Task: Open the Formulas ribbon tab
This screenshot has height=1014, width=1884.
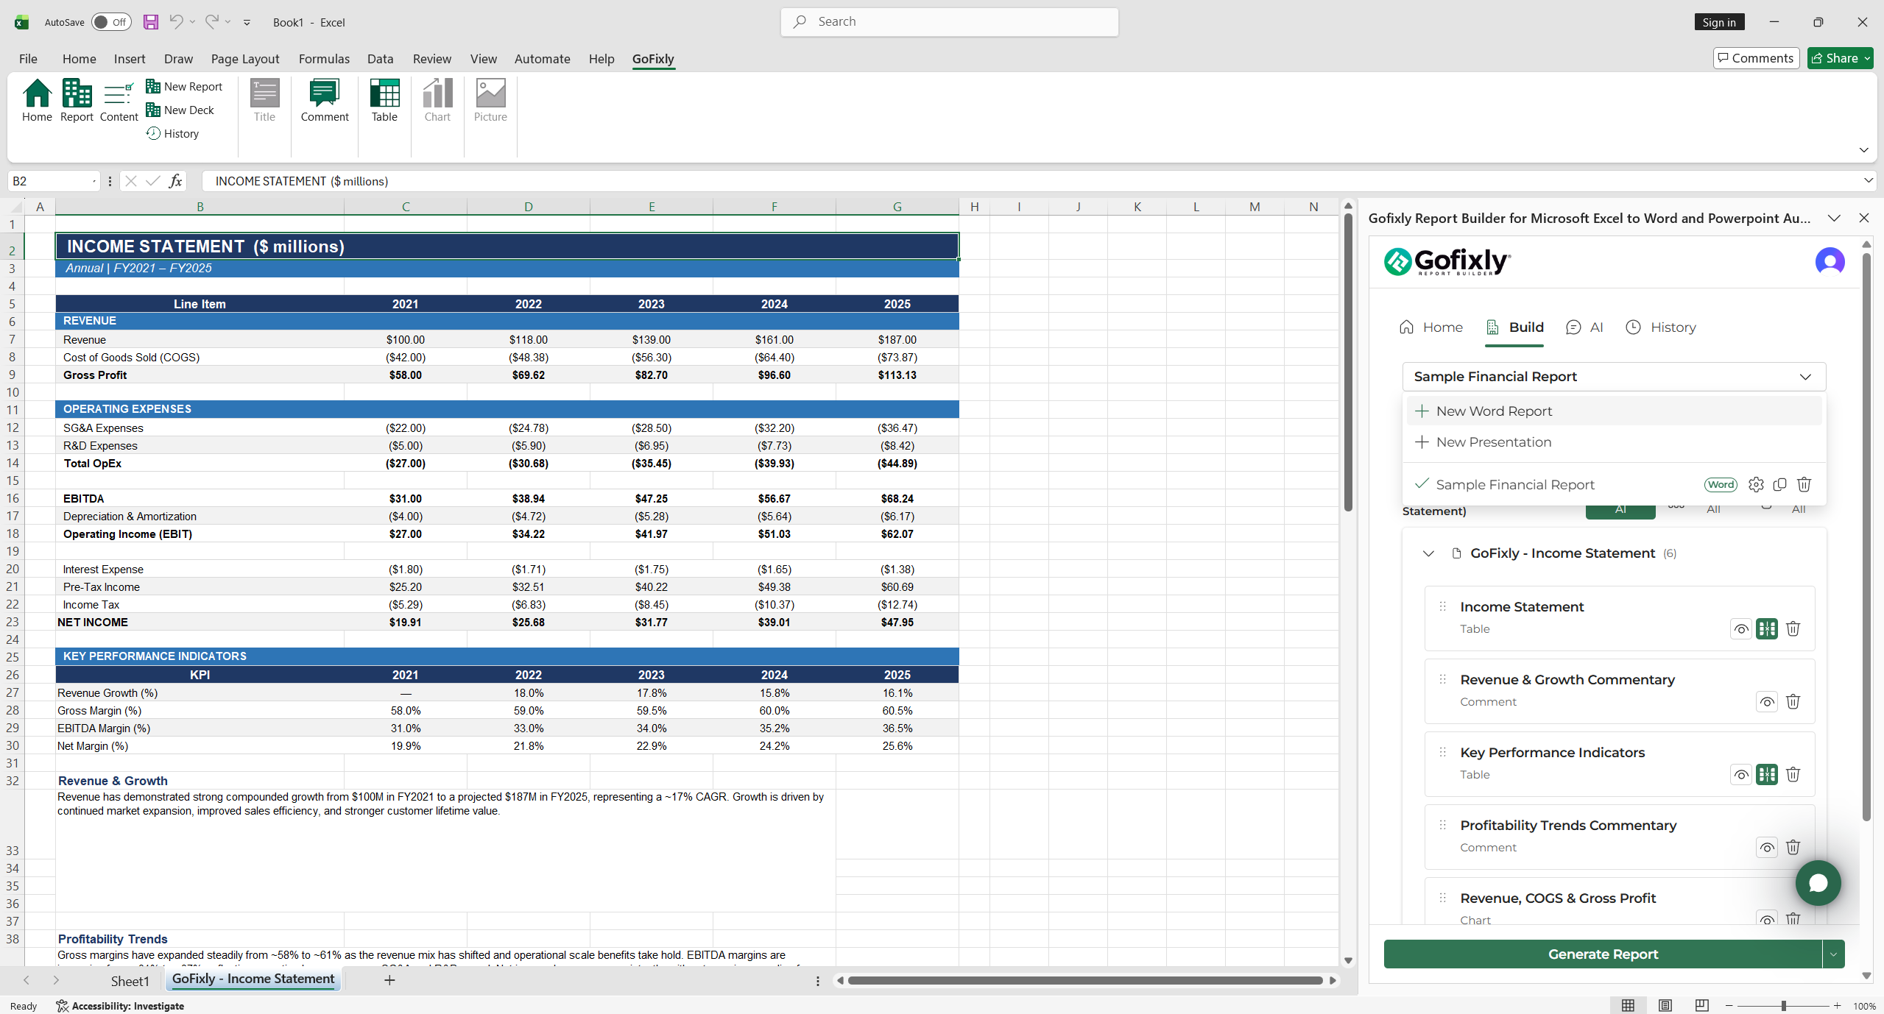Action: click(x=324, y=59)
